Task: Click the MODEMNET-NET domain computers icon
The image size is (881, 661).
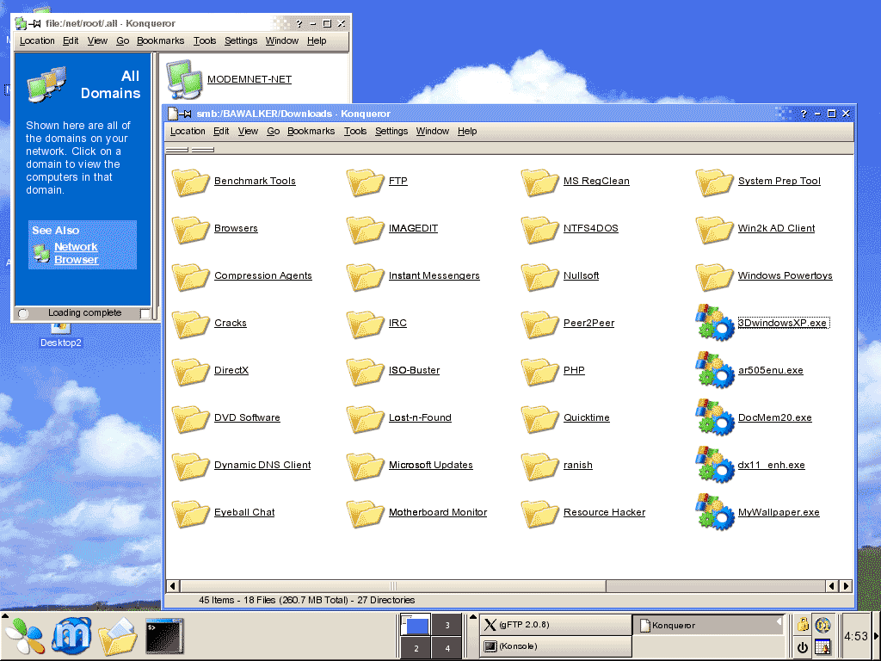Action: (x=183, y=79)
